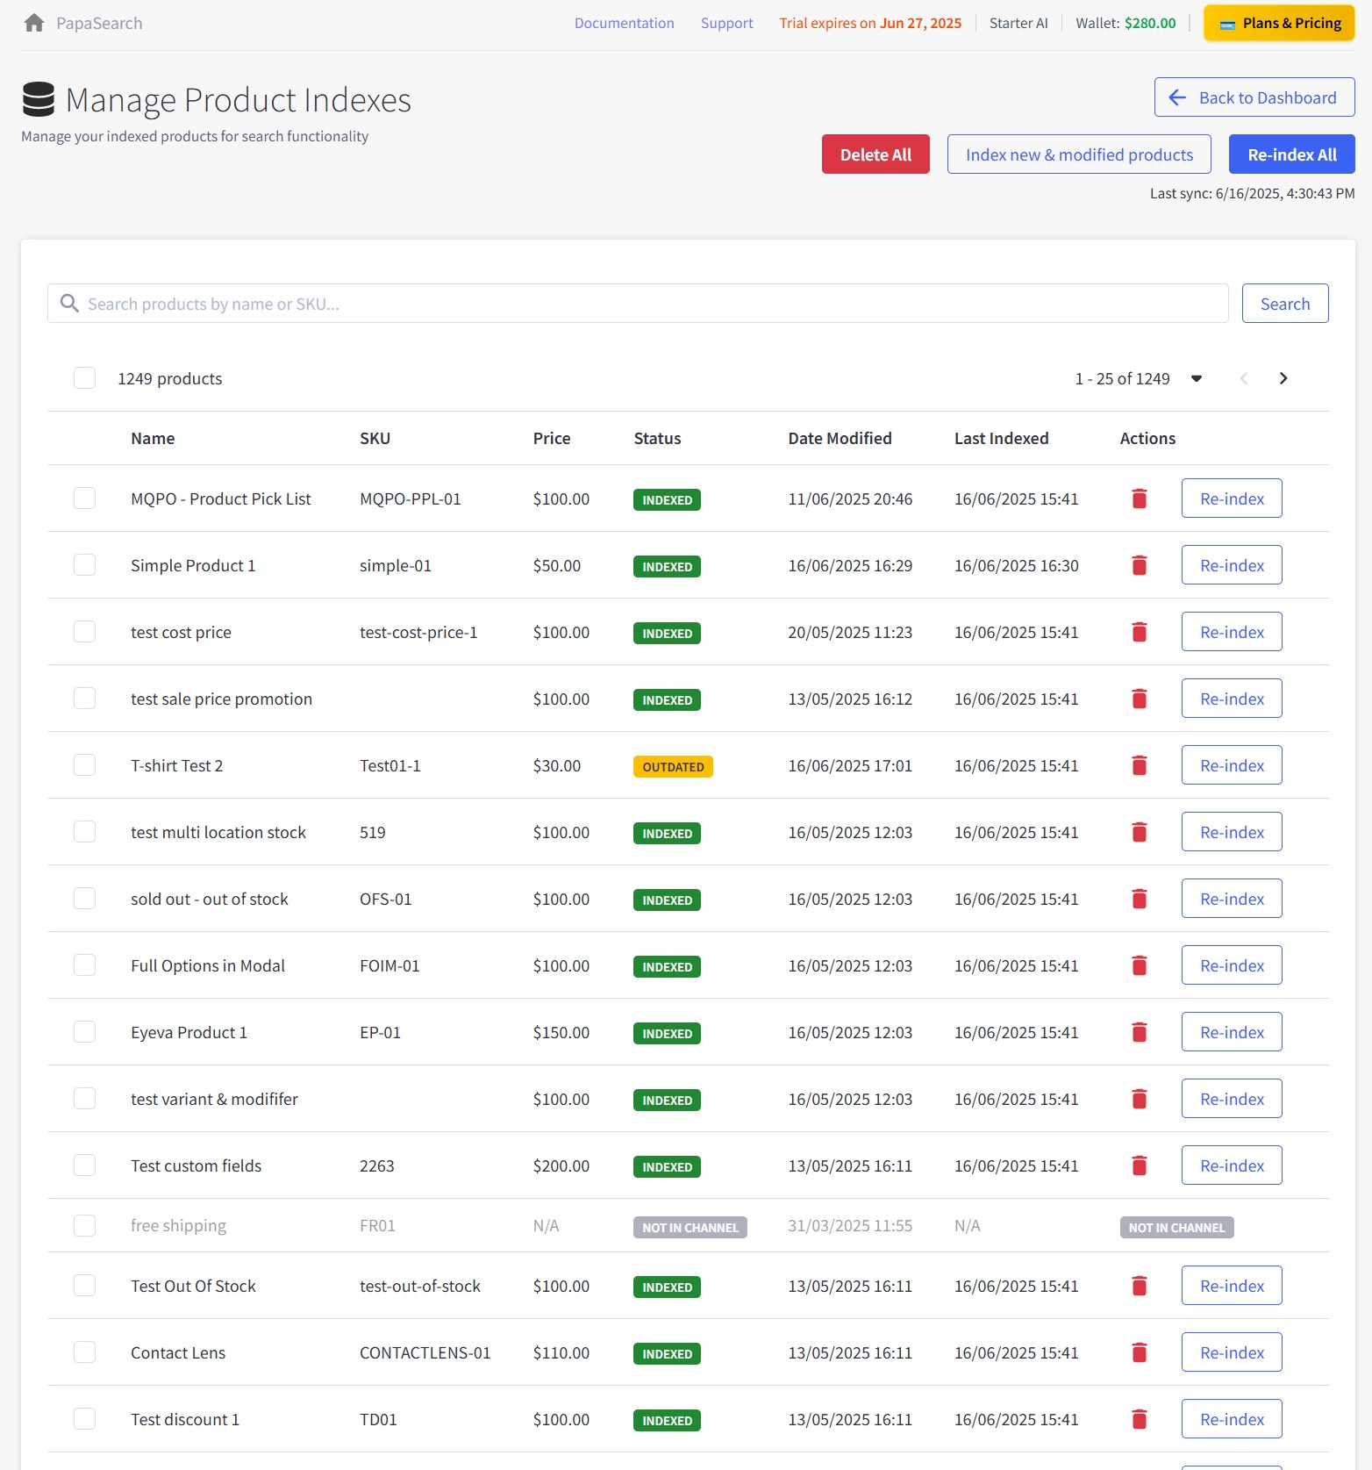Delete Test custom fields using trash icon

[1140, 1165]
